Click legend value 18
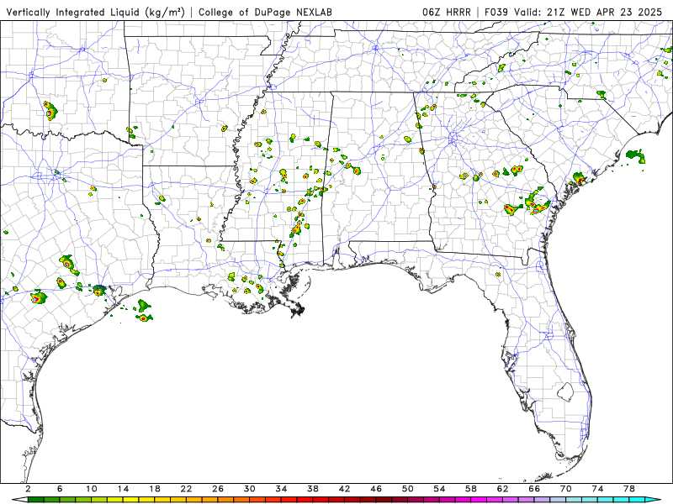 [x=155, y=489]
